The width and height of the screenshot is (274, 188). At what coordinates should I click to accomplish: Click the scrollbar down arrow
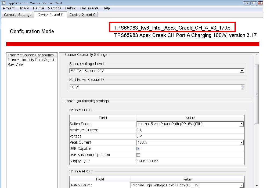[257, 186]
